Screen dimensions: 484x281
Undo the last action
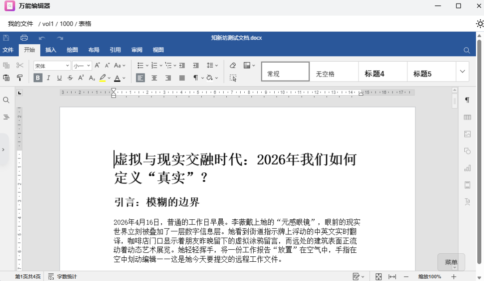pyautogui.click(x=42, y=38)
